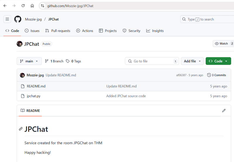This screenshot has height=162, width=234.
Task: Switch to the Issues tab
Action: pos(32,31)
